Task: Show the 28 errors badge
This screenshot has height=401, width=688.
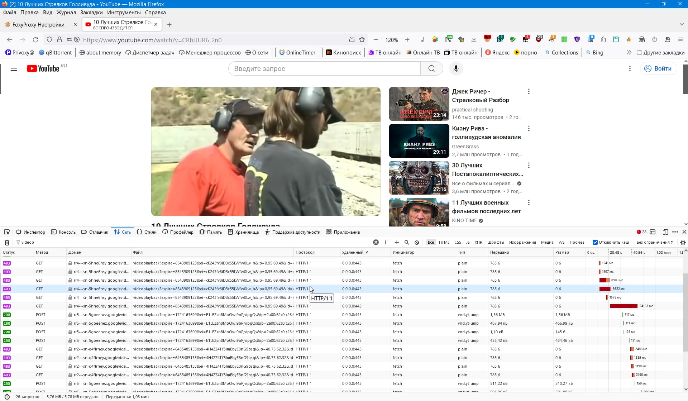Action: click(641, 232)
